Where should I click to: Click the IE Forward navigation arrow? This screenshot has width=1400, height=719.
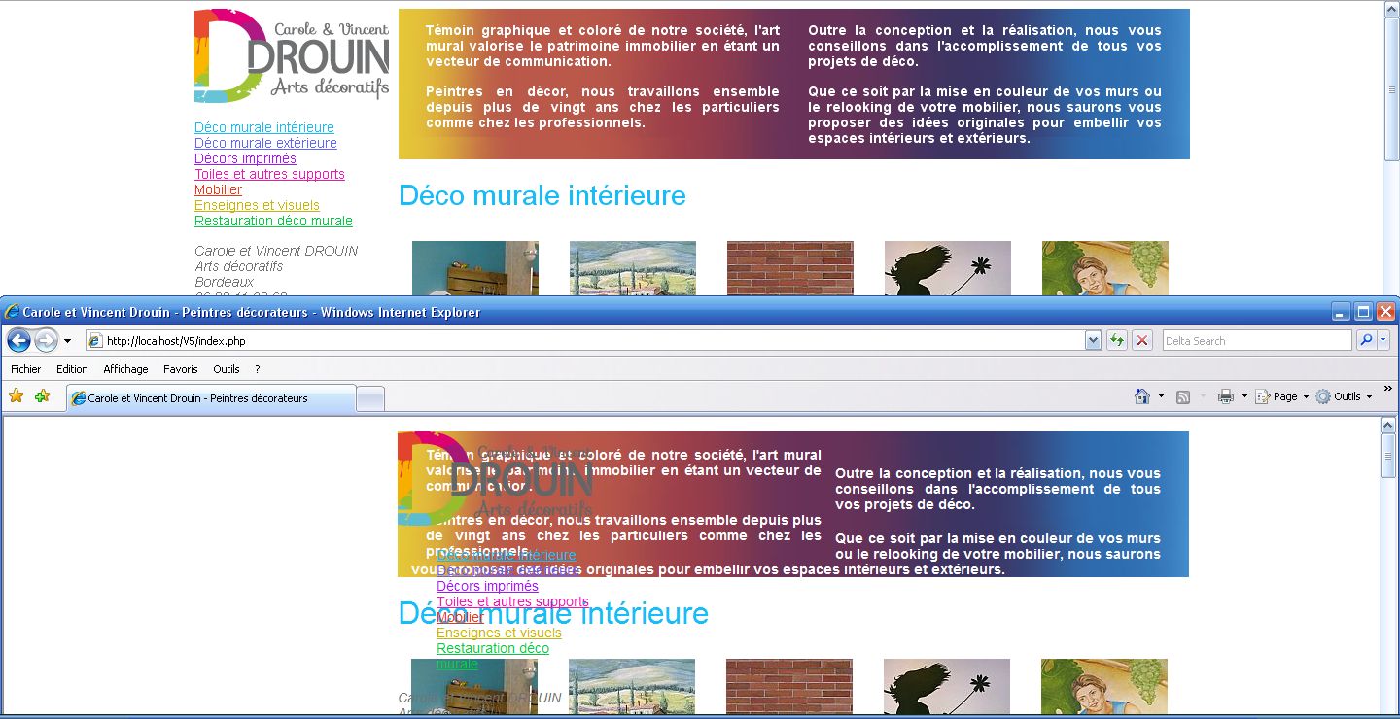point(46,340)
